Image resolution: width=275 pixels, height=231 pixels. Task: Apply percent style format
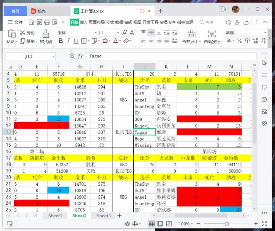coord(239,41)
